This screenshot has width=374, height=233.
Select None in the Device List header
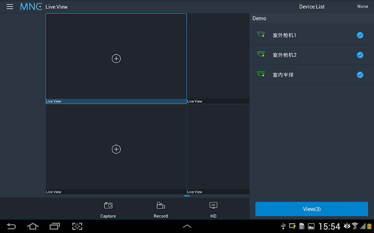click(362, 7)
